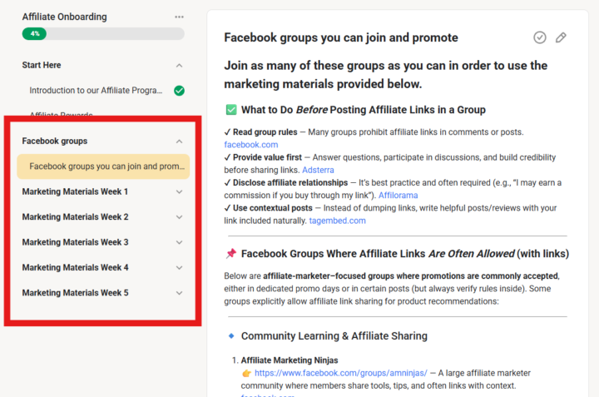Click the 'Affiliate Marketing Ninjas' list item
The height and width of the screenshot is (397, 599).
[x=290, y=360]
